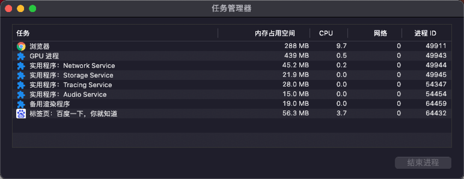This screenshot has width=464, height=179.
Task: Click the Network Service puzzle-piece icon
Action: point(21,65)
